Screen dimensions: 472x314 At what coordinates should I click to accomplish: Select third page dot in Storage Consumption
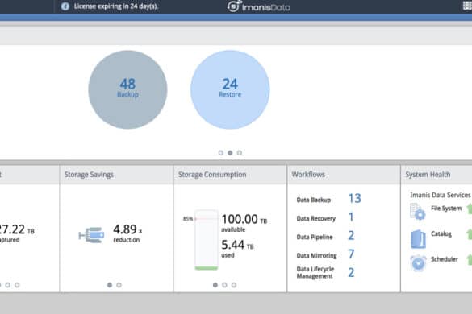(234, 285)
